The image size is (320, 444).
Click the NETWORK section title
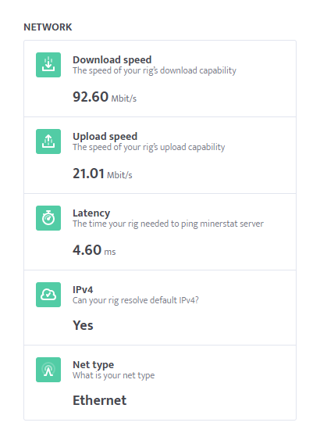(48, 27)
